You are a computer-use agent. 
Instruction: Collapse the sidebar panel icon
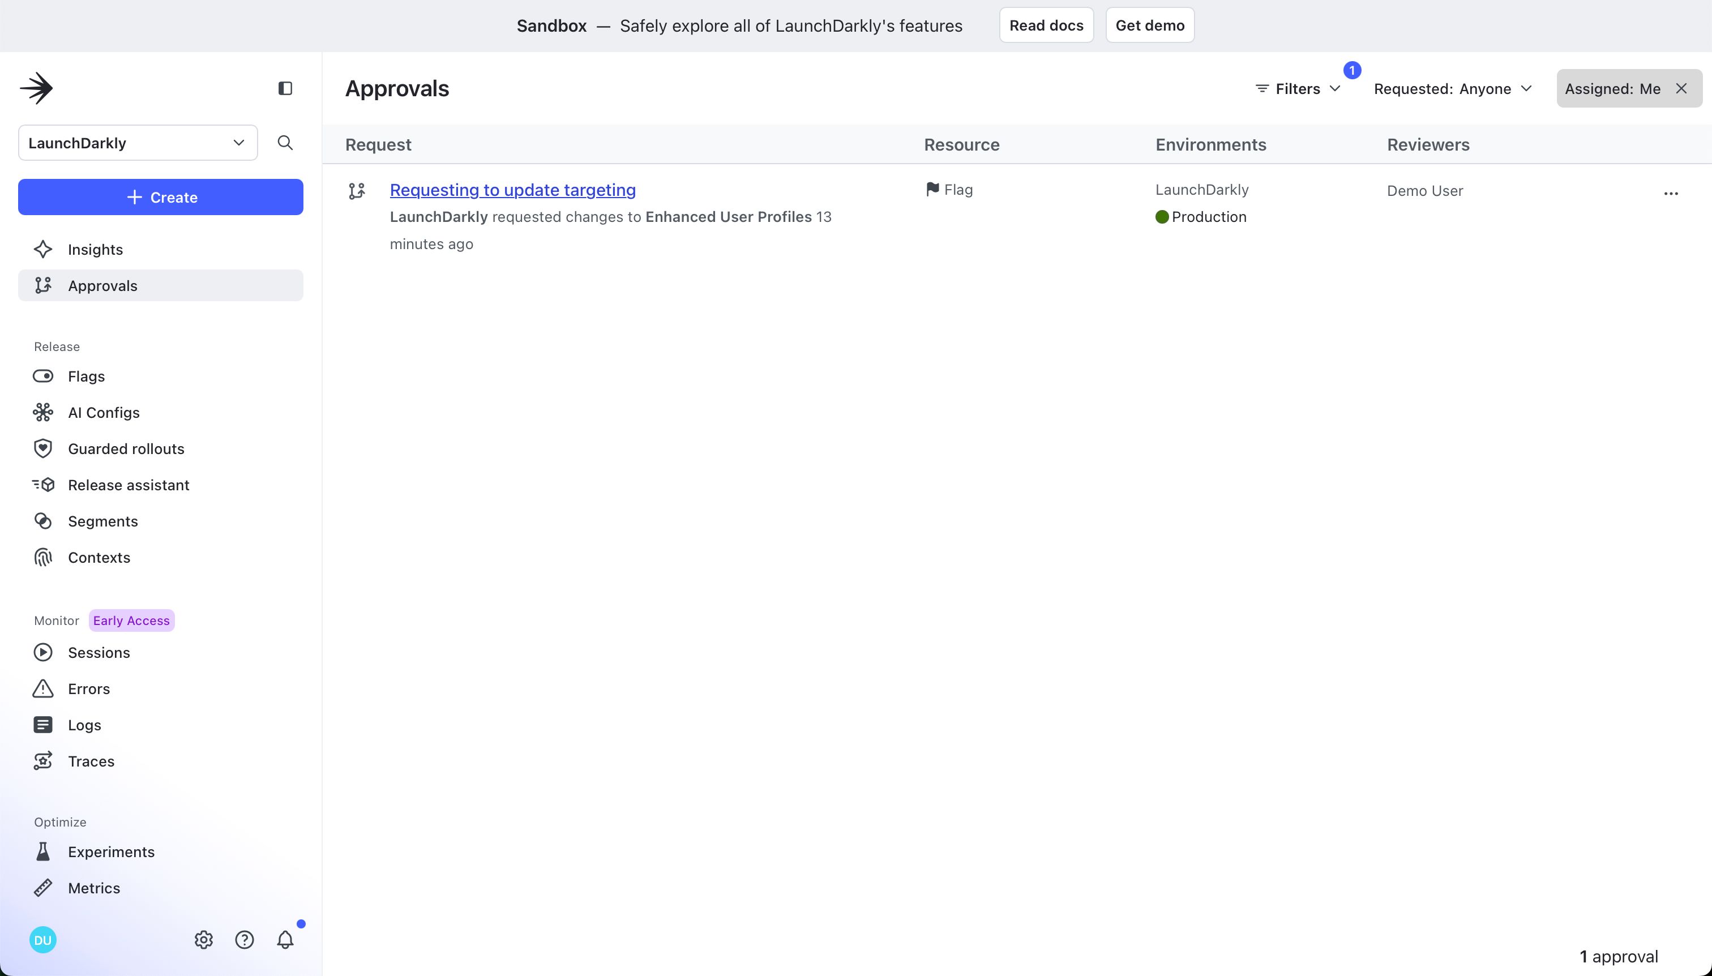point(285,88)
